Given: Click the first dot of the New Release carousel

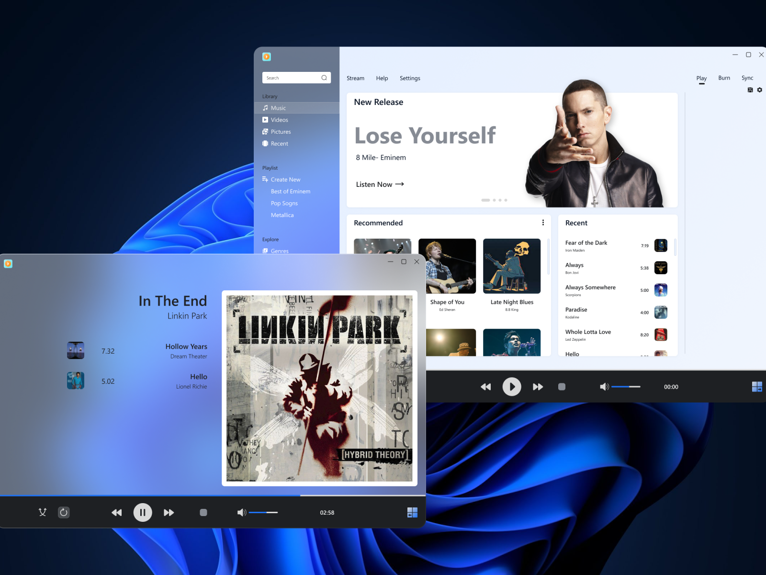Looking at the screenshot, I should 485,200.
